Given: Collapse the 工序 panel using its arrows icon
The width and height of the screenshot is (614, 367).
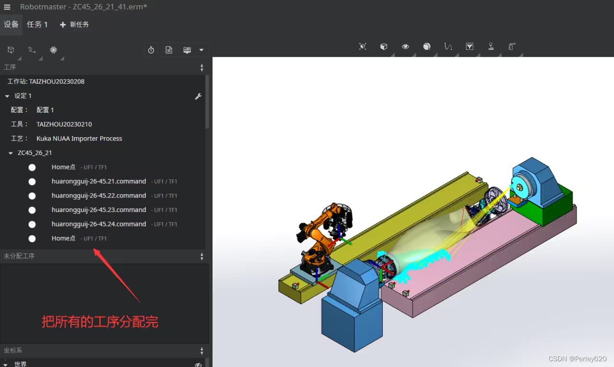Looking at the screenshot, I should (202, 68).
